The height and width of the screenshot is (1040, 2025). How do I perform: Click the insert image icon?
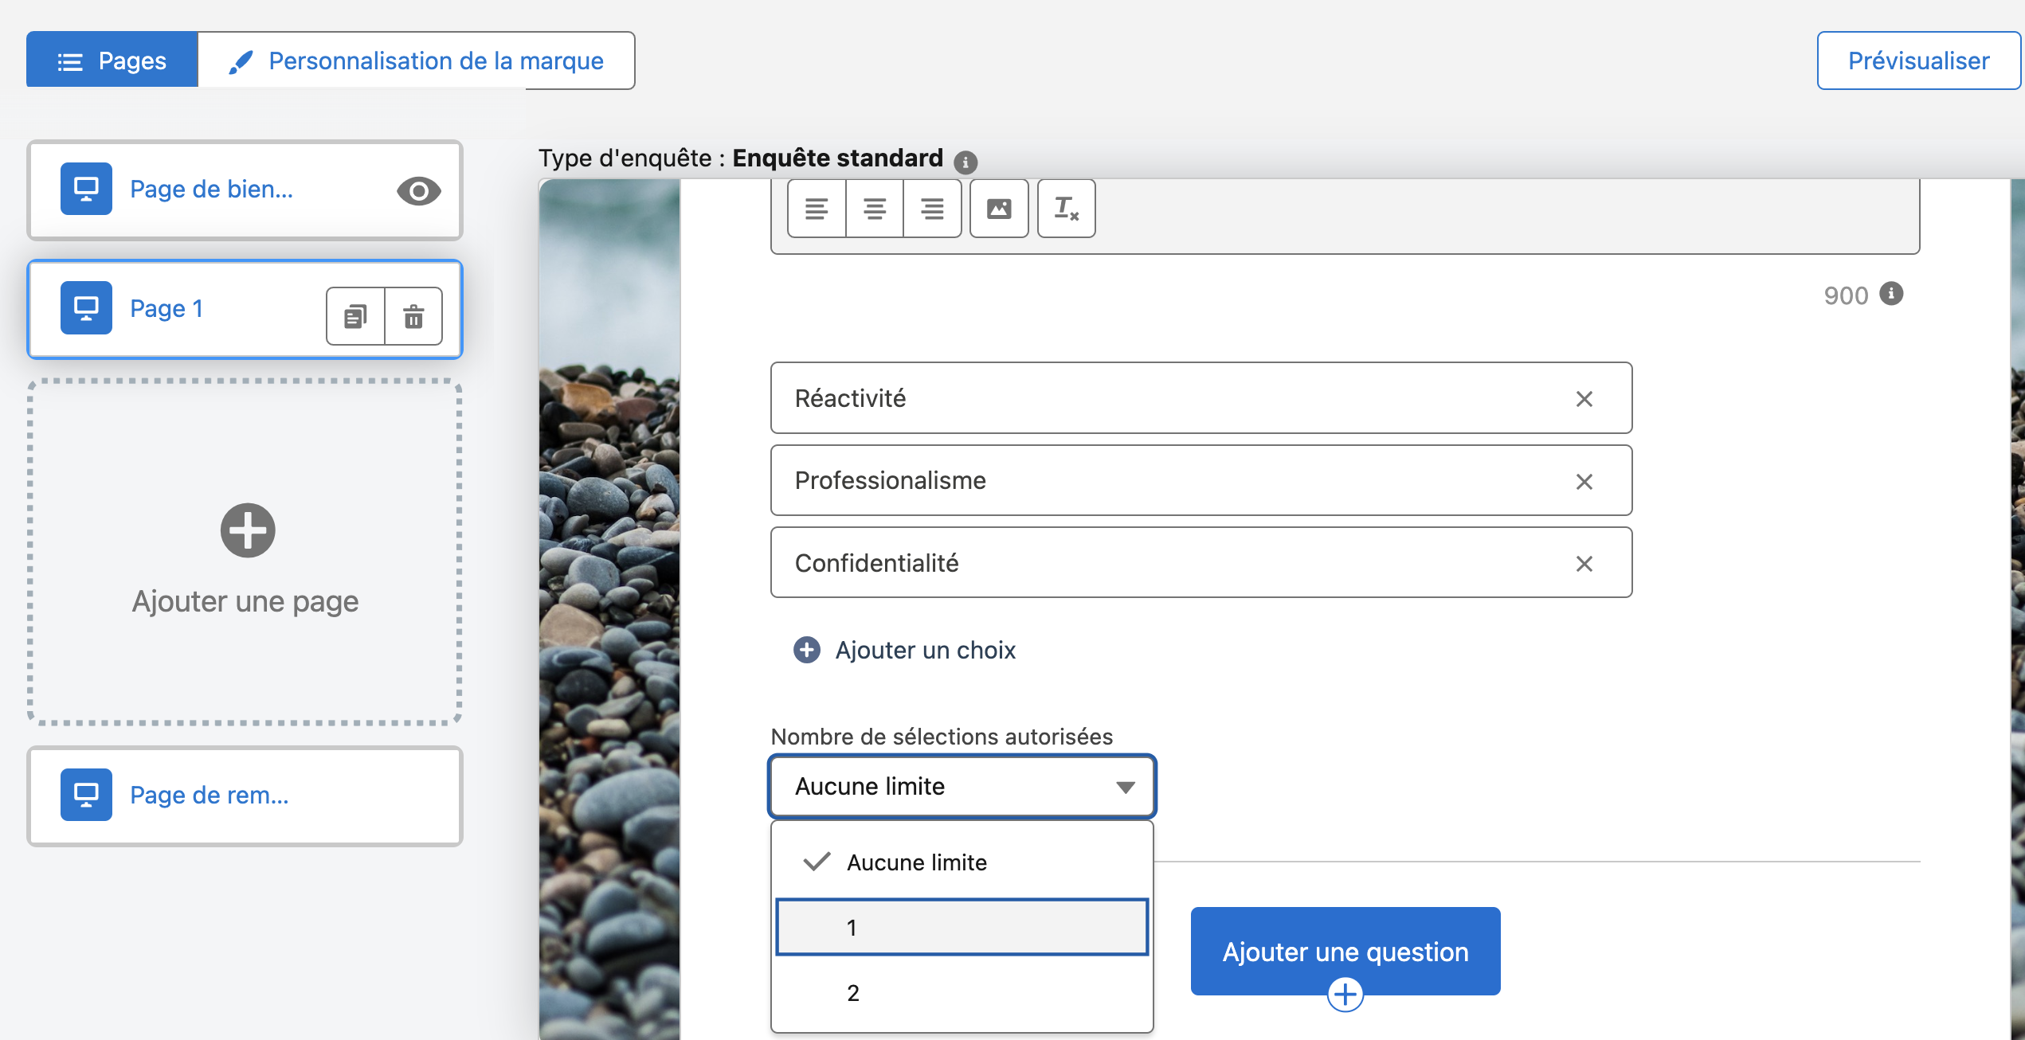tap(999, 209)
